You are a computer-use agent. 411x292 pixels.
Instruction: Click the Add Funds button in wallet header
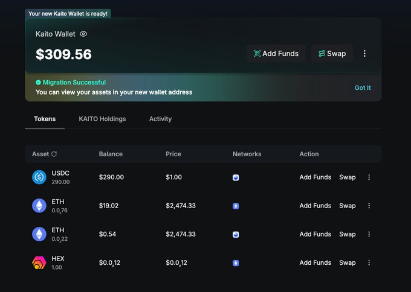[x=276, y=53]
